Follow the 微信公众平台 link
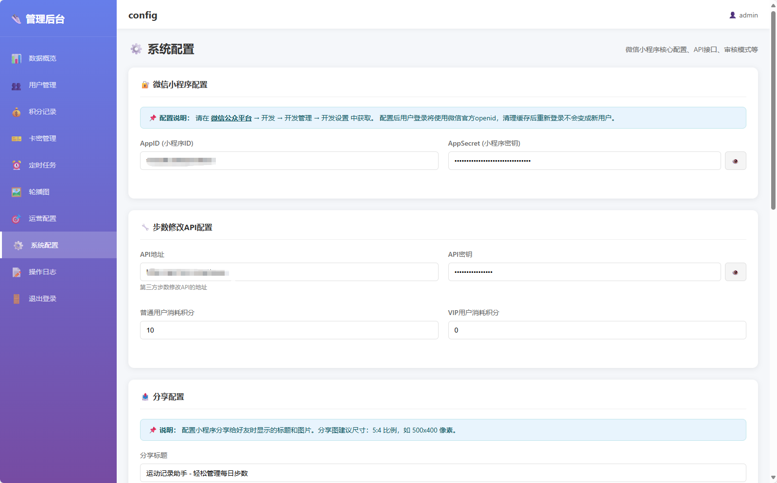777x483 pixels. pyautogui.click(x=231, y=118)
